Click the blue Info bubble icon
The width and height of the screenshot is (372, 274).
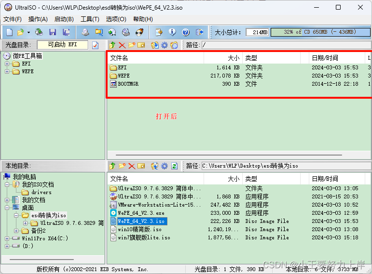172,32
